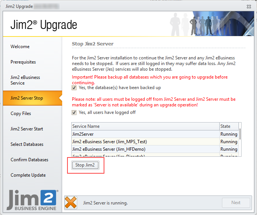Open the Copy Files step
This screenshot has width=257, height=215.
21,114
